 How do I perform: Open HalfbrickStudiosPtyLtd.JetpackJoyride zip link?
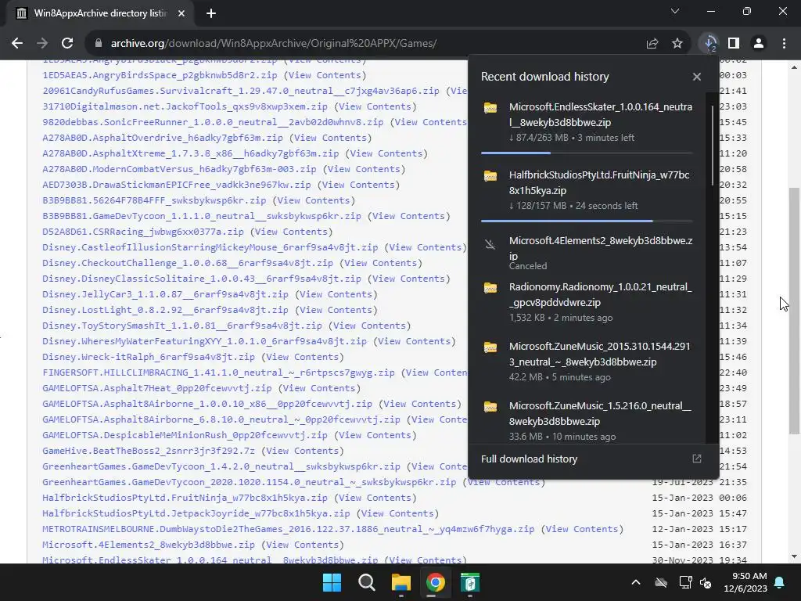pyautogui.click(x=196, y=513)
